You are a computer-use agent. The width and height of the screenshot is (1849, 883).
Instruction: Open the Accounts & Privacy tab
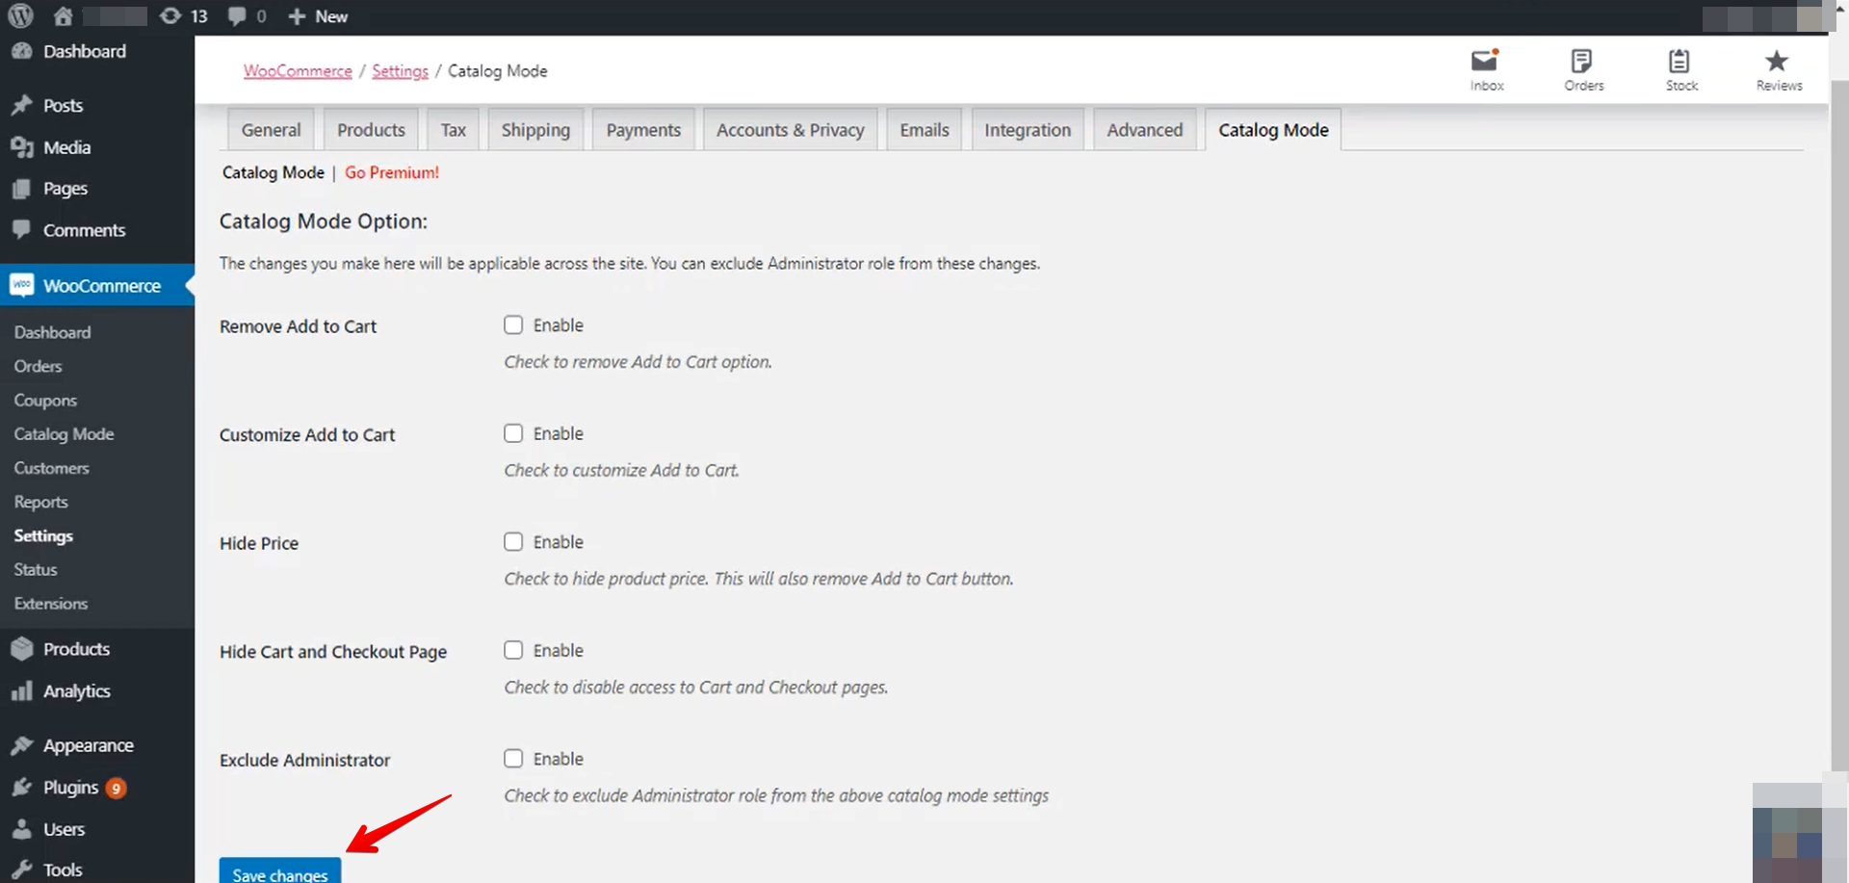[x=790, y=130]
